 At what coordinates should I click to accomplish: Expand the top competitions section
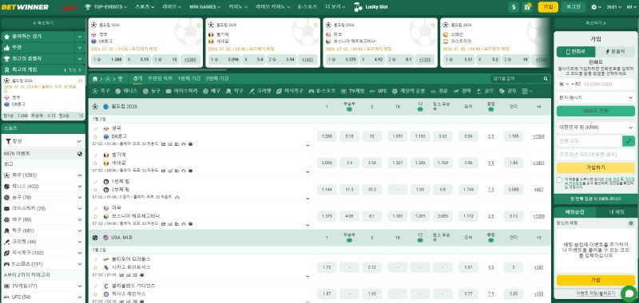(80, 58)
